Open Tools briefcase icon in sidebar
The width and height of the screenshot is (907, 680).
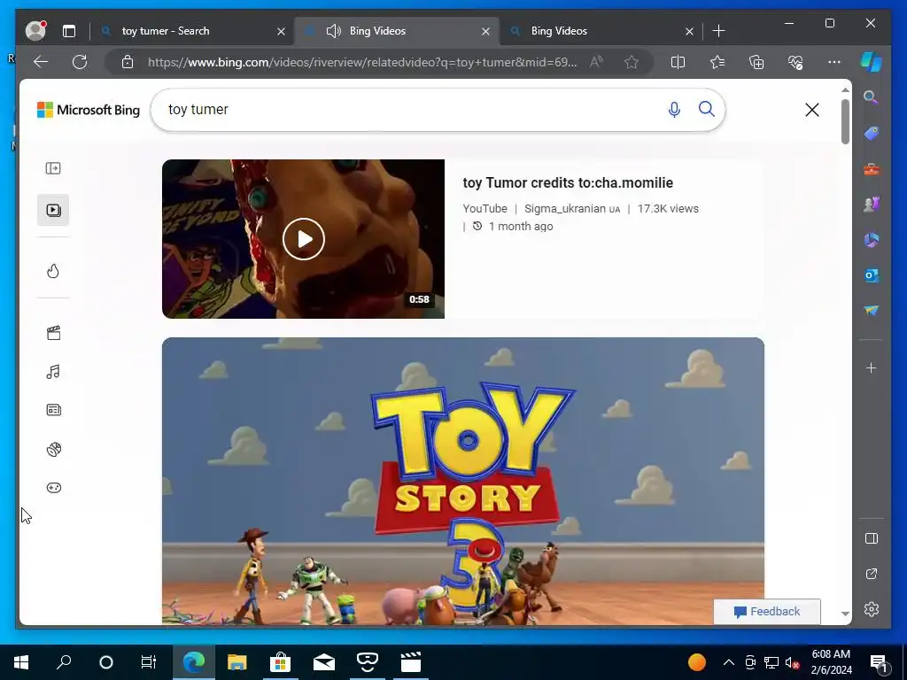(x=872, y=169)
